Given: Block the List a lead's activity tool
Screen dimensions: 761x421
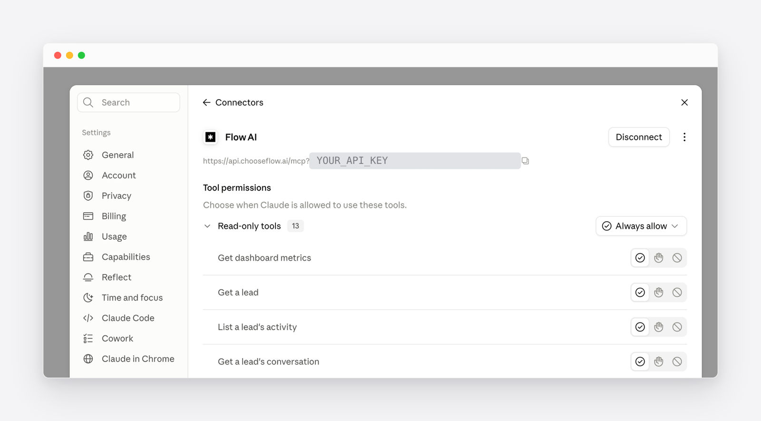Looking at the screenshot, I should click(x=677, y=327).
